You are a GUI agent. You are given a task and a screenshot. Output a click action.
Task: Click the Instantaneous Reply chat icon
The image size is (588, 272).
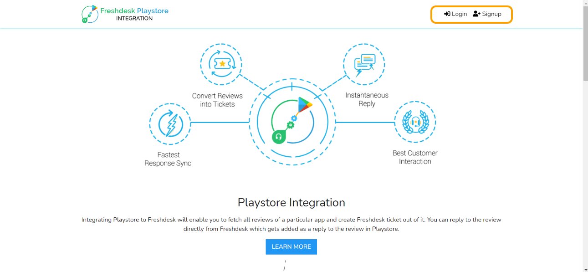click(364, 64)
